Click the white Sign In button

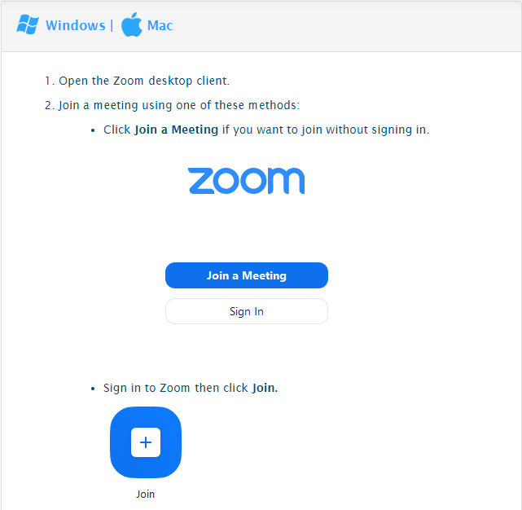(247, 311)
